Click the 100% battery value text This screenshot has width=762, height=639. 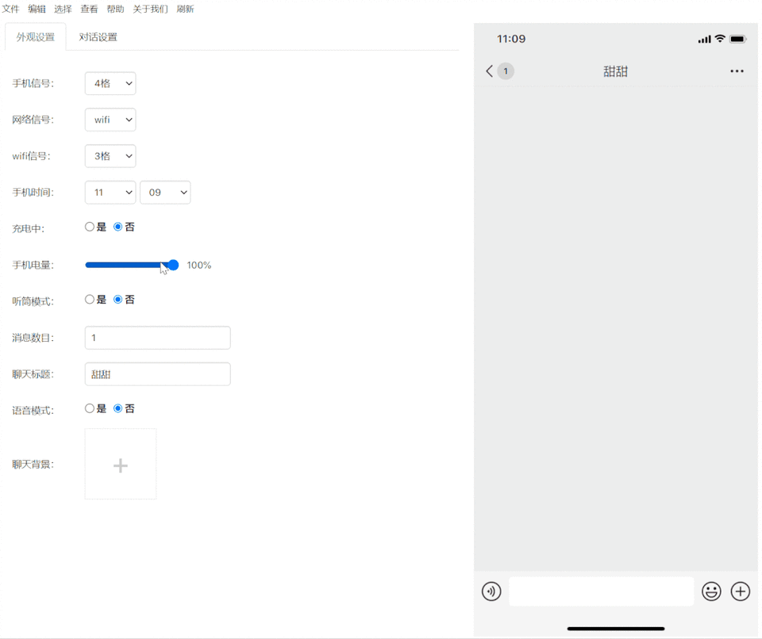point(199,265)
